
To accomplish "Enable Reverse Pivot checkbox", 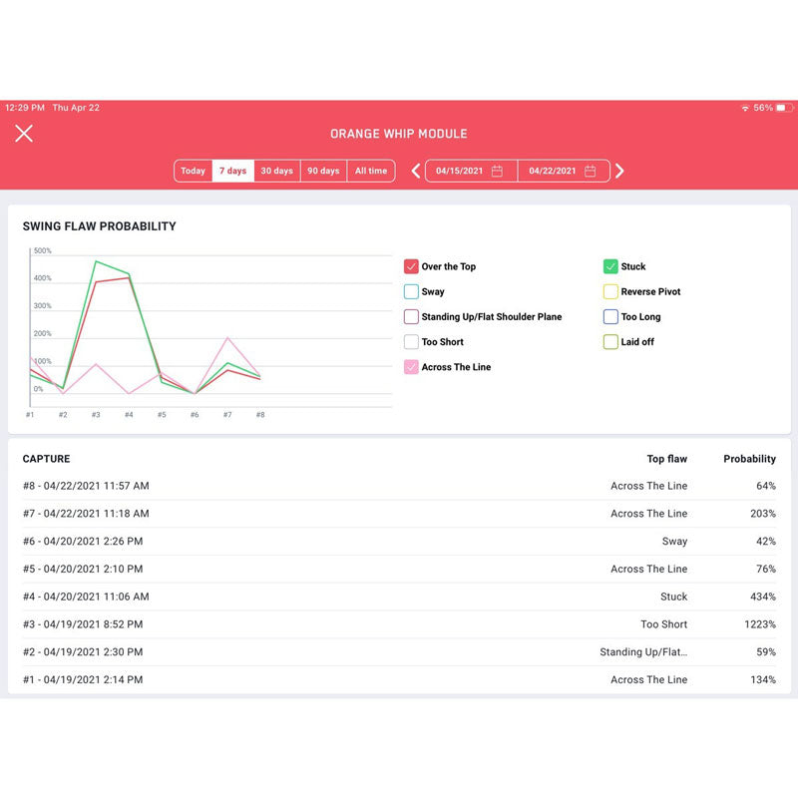I will pyautogui.click(x=610, y=291).
